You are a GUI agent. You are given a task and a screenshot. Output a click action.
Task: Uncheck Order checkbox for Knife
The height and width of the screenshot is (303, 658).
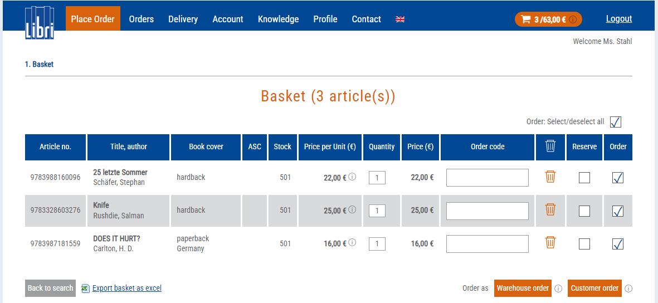(618, 211)
